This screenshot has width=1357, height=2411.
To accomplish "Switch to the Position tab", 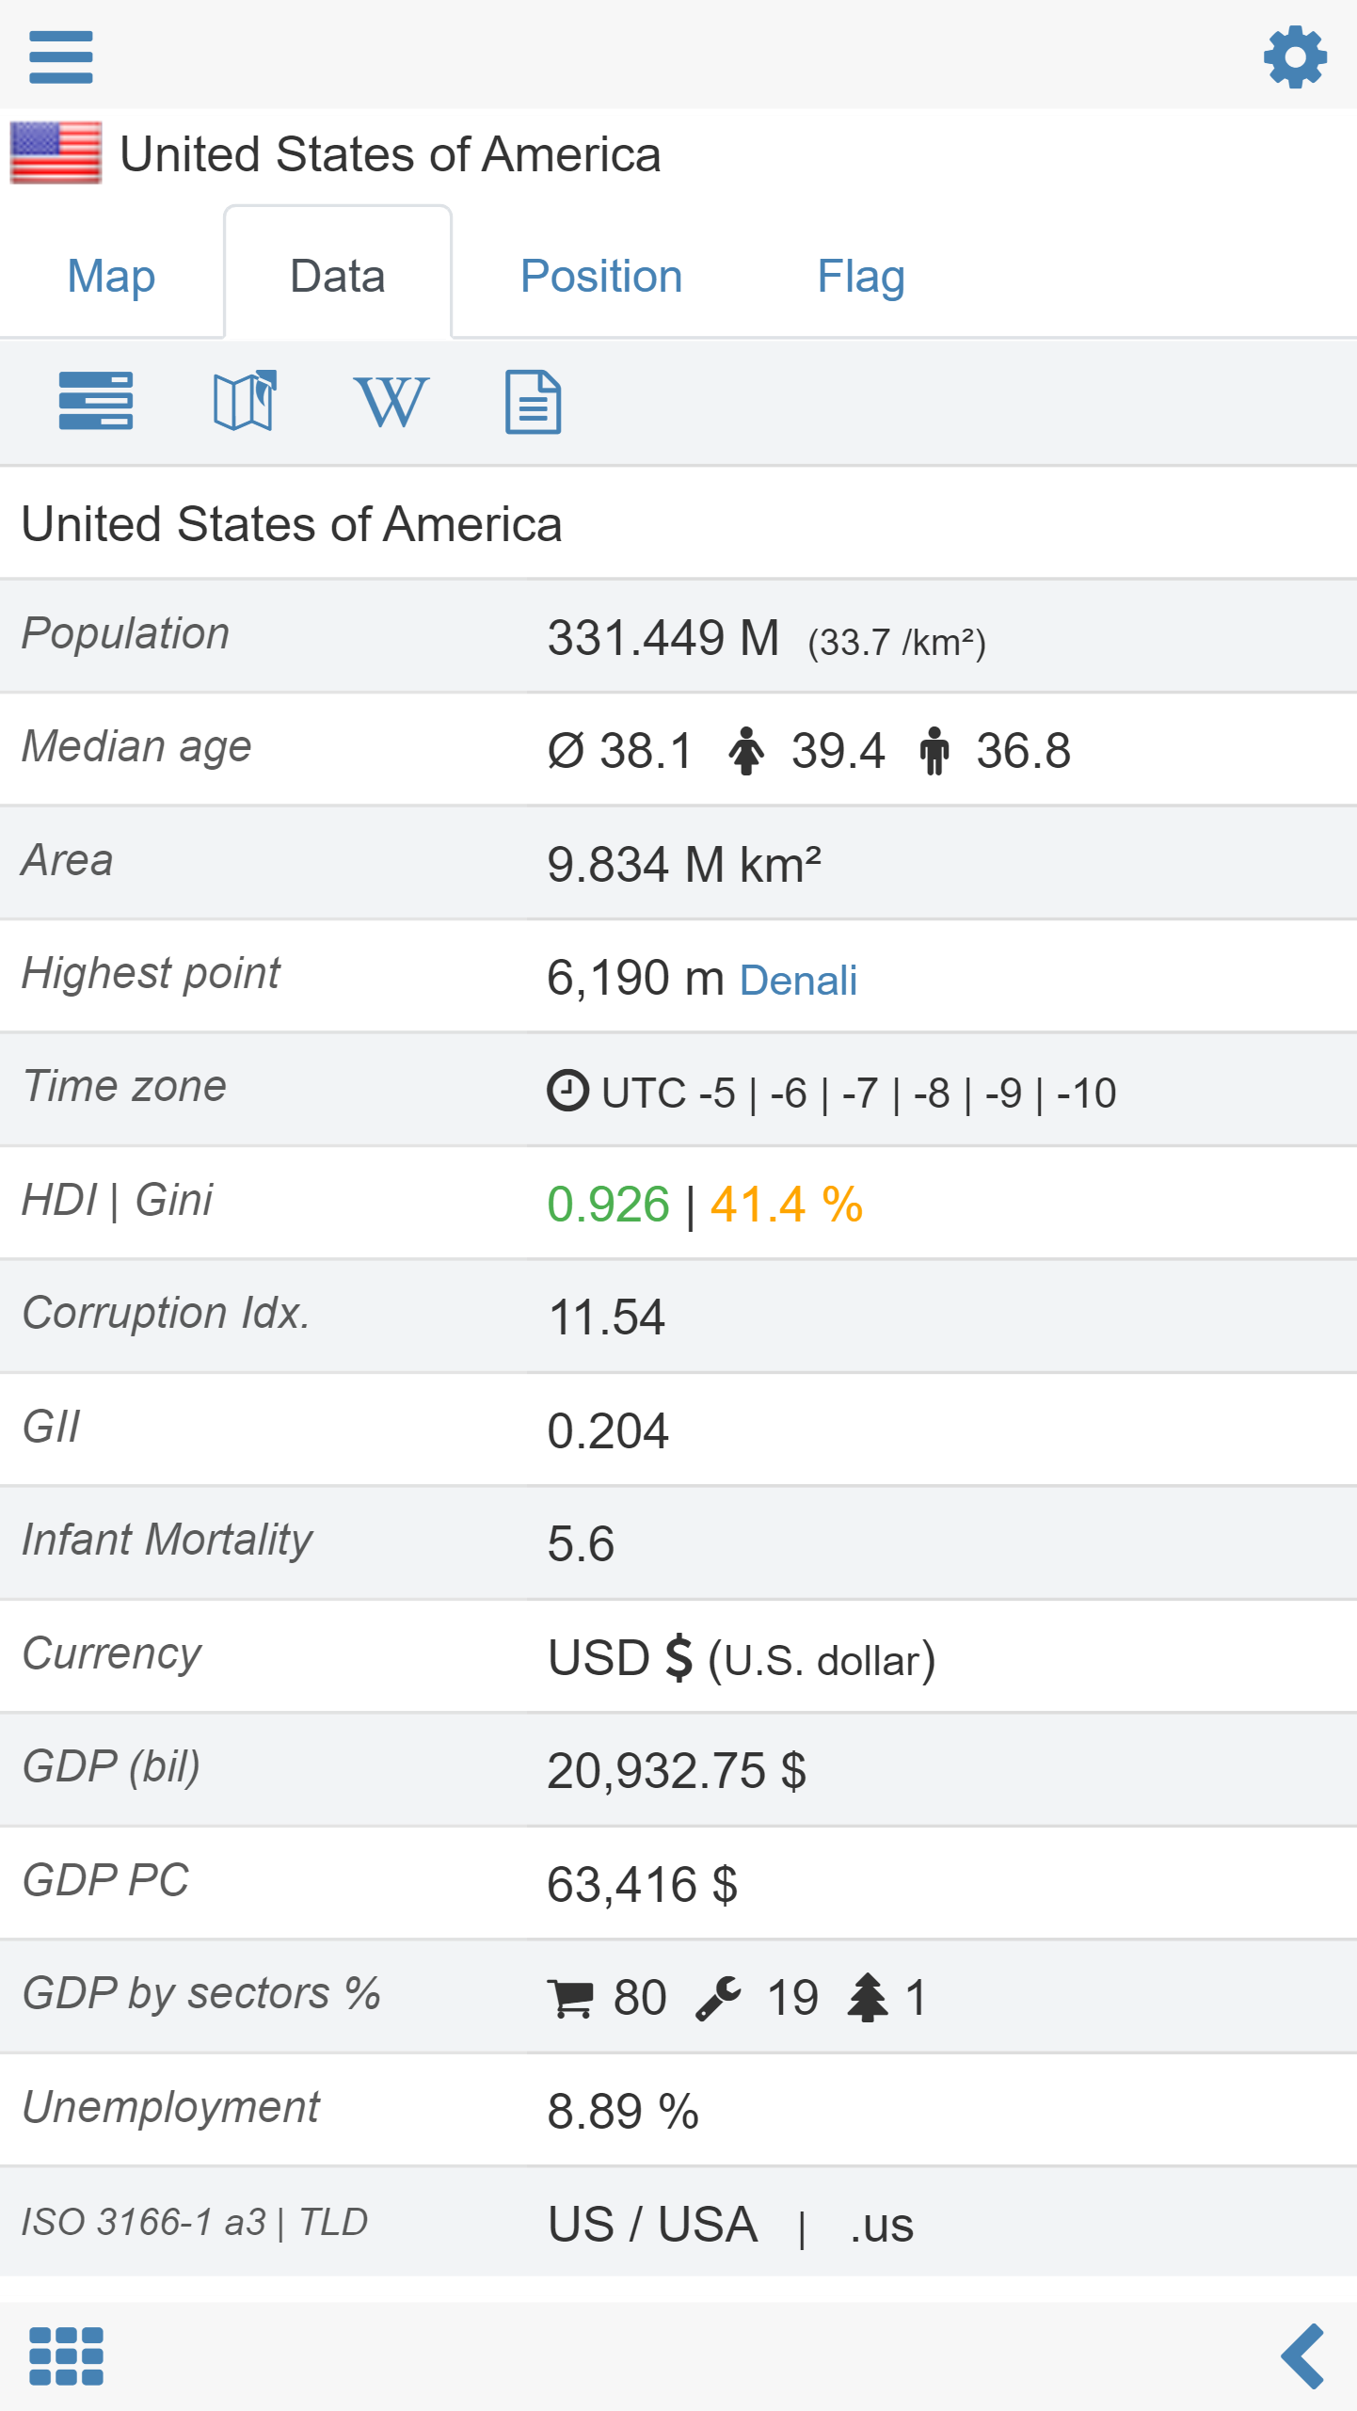I will [x=600, y=276].
